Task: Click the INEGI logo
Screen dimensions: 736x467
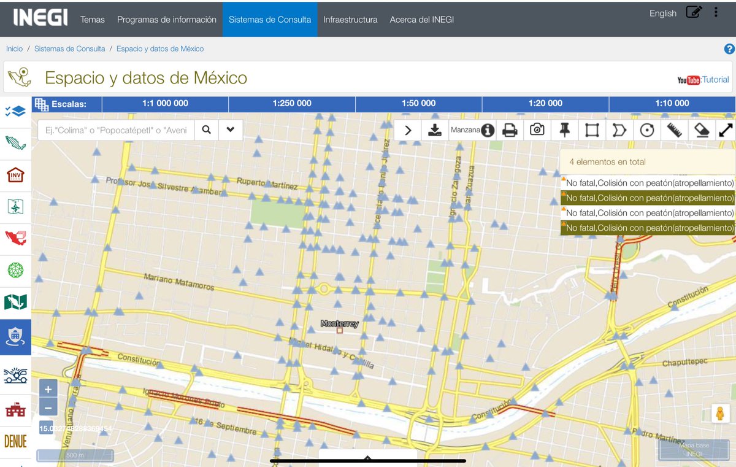Action: click(40, 17)
